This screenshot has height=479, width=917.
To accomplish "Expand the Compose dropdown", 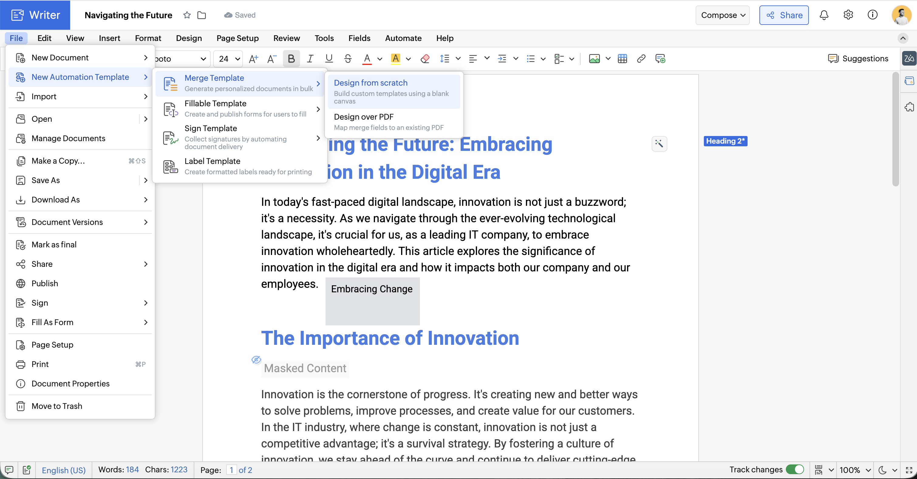I will pyautogui.click(x=722, y=15).
